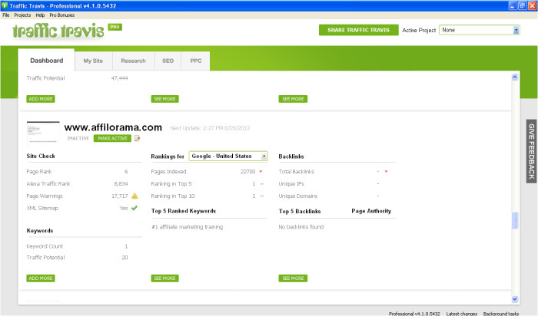Viewport: 538px width, 316px height.
Task: Open the Help menu
Action: pos(40,15)
